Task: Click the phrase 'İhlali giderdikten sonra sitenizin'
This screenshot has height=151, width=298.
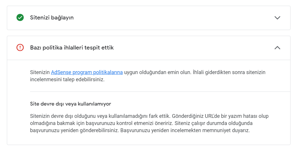Action: (229, 72)
